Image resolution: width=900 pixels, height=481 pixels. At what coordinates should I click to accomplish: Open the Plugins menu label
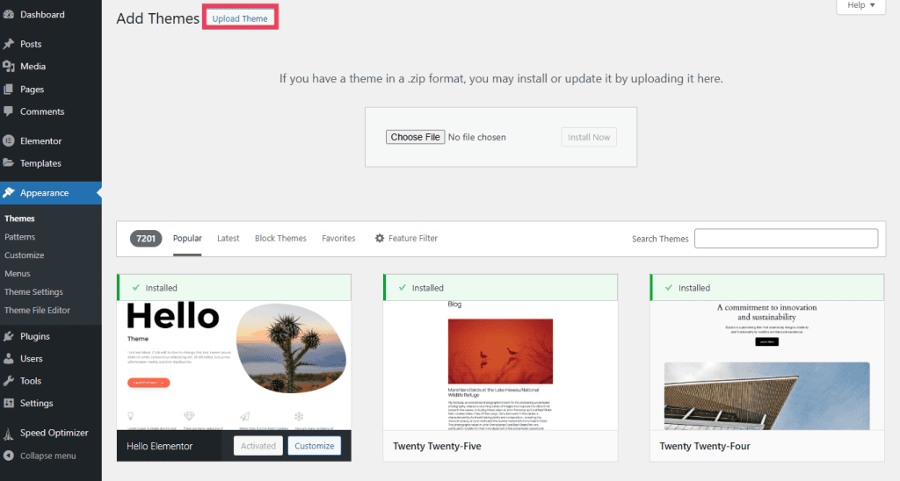tap(35, 336)
